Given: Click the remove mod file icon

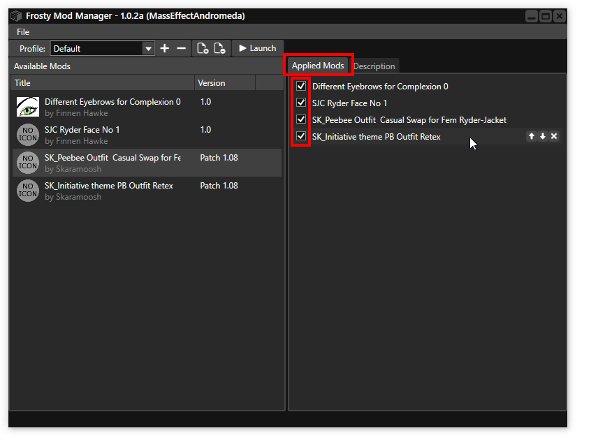Looking at the screenshot, I should pos(219,48).
